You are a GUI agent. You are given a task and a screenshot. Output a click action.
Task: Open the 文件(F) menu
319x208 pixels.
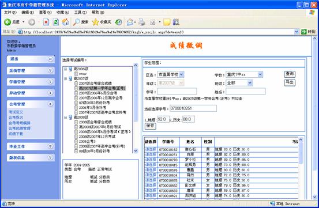(x=10, y=13)
